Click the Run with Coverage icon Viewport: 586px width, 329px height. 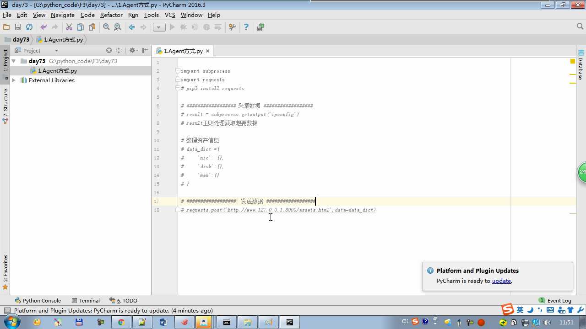[x=195, y=27]
